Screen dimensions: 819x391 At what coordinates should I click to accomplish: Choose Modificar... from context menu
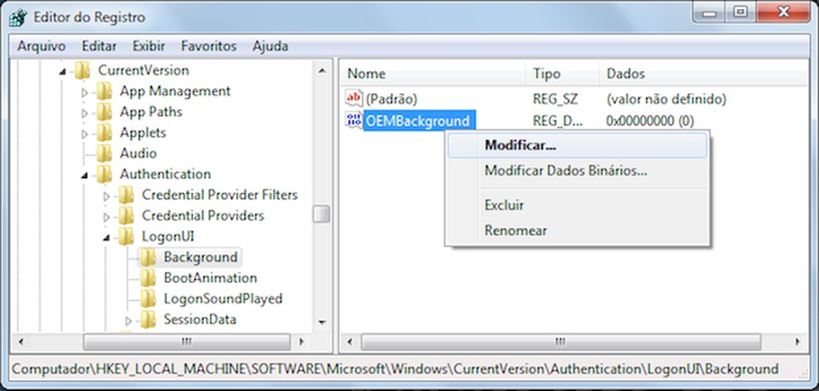point(577,145)
